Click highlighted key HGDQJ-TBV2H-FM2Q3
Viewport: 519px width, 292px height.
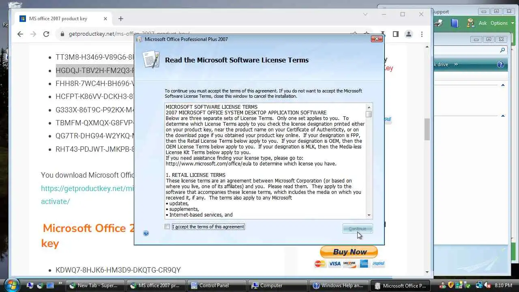(95, 70)
